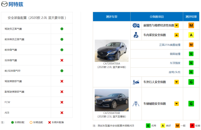
Task: Open the CA7200ATE6A car photo
Action: coord(112,51)
